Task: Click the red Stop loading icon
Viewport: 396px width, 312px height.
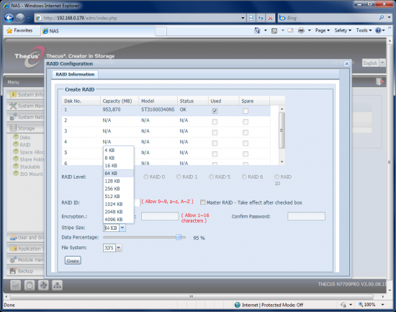Action: pos(270,18)
